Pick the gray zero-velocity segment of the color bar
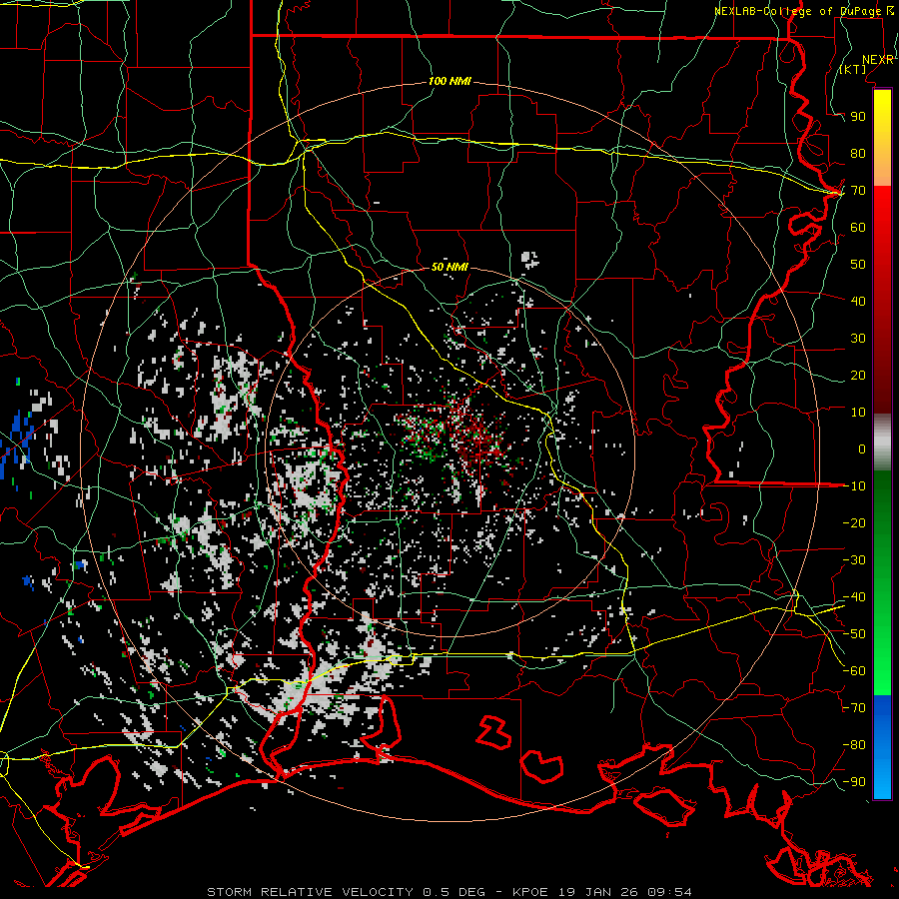The height and width of the screenshot is (899, 899). [882, 443]
